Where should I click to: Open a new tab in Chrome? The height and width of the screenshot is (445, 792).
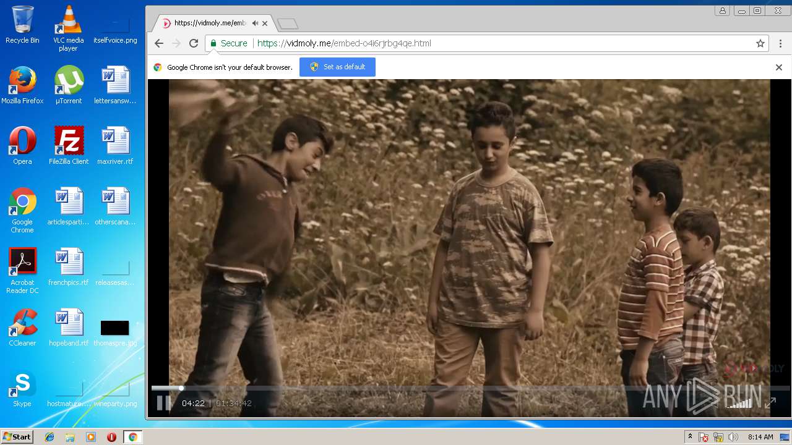coord(288,23)
